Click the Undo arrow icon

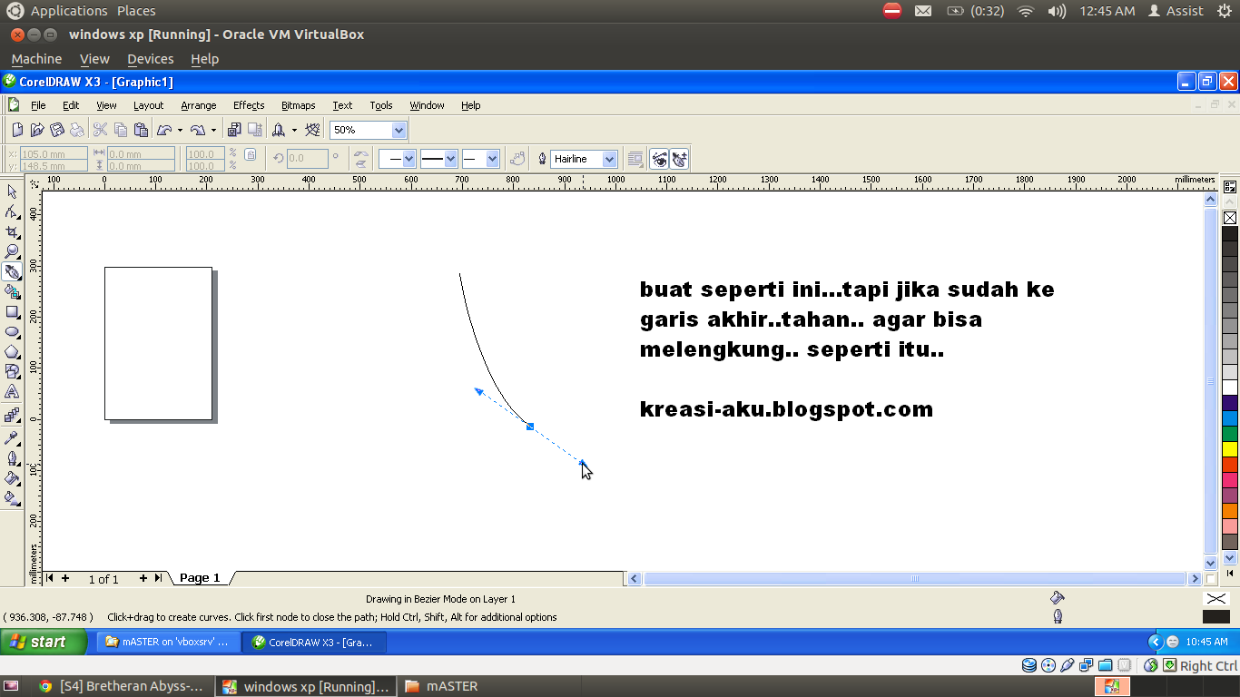[x=164, y=130]
